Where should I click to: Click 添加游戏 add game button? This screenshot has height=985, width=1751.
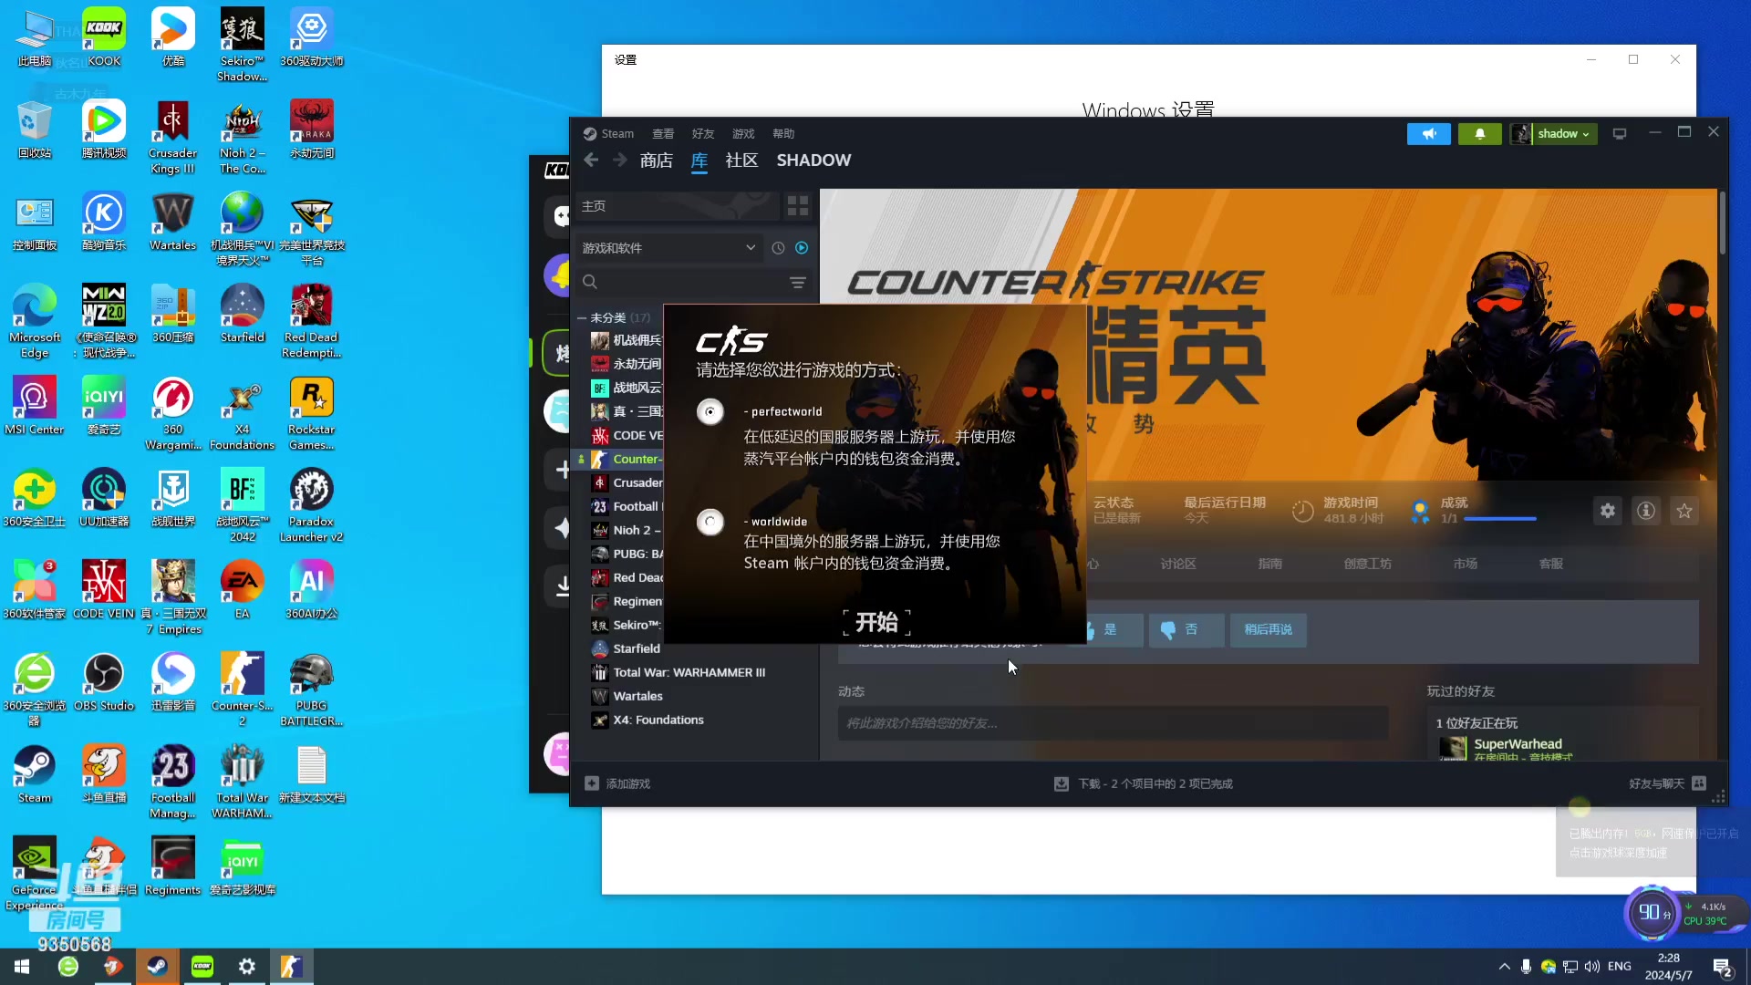click(x=617, y=784)
